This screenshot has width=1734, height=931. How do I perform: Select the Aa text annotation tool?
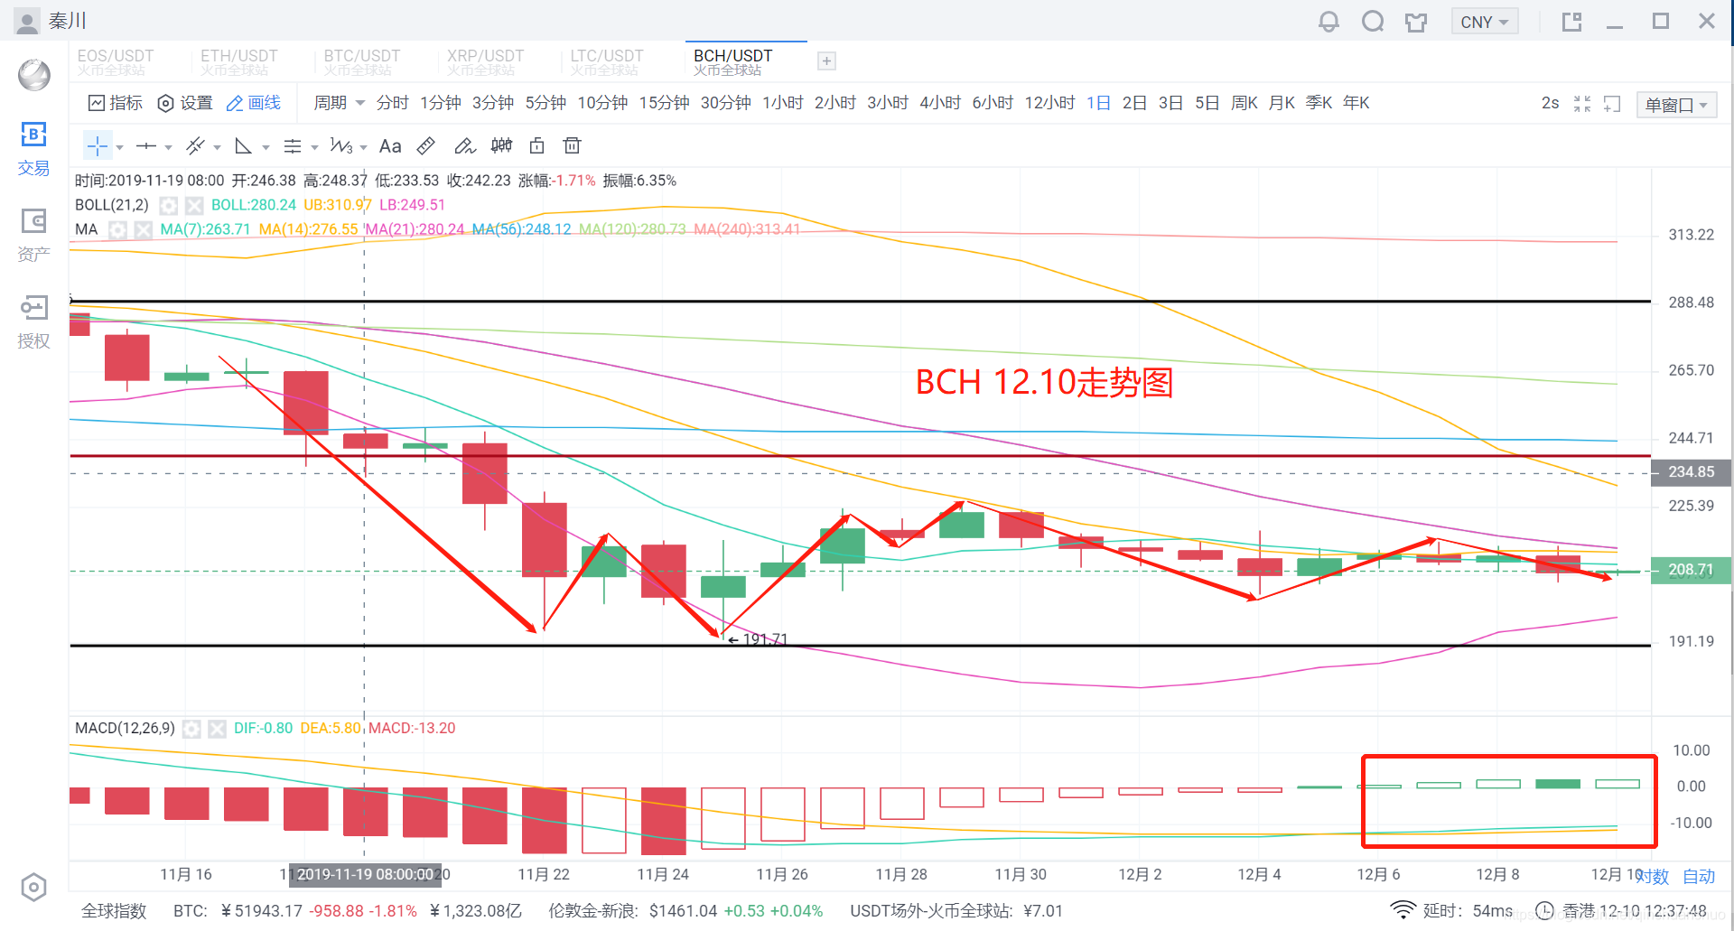click(x=390, y=146)
